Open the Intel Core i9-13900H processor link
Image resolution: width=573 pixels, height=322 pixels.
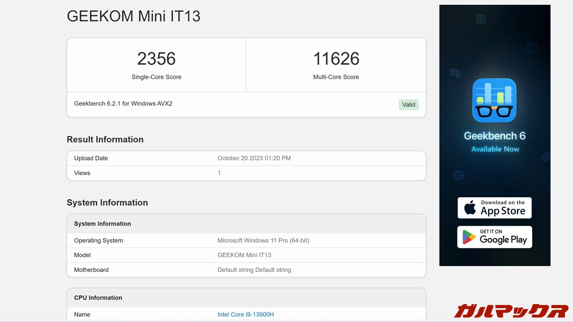click(x=245, y=314)
